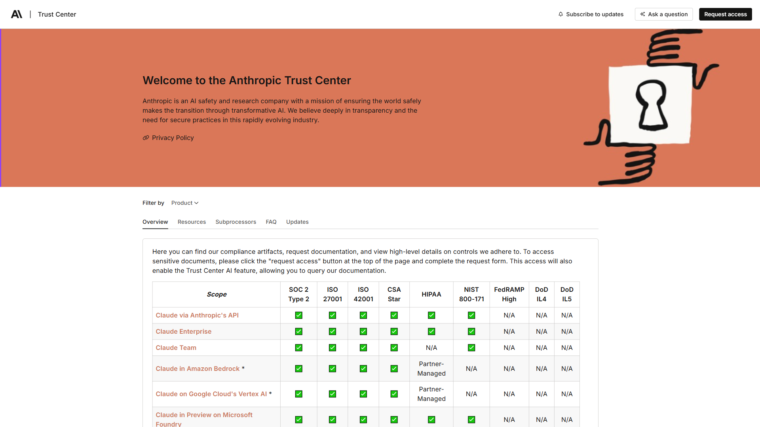This screenshot has width=760, height=427.
Task: Click CSA Star checkmark for Claude in Amazon Bedrock
Action: click(x=394, y=368)
